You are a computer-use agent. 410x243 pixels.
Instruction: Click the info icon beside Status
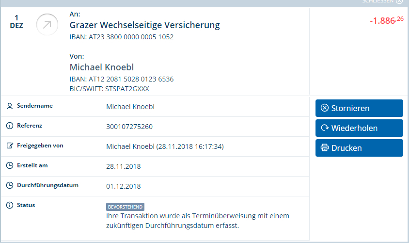(10, 205)
